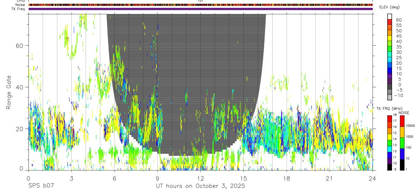Click the '24' tick on UT hours axis
The image size is (419, 193).
372,178
